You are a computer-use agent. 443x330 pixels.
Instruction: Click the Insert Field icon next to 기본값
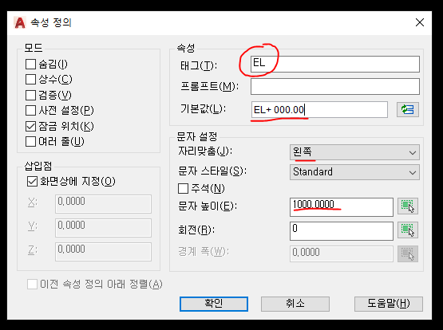tap(408, 110)
